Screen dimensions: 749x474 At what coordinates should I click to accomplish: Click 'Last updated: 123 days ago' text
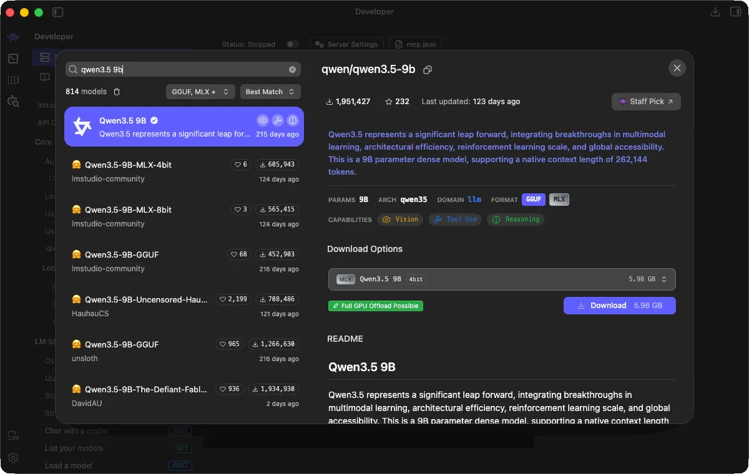click(471, 101)
